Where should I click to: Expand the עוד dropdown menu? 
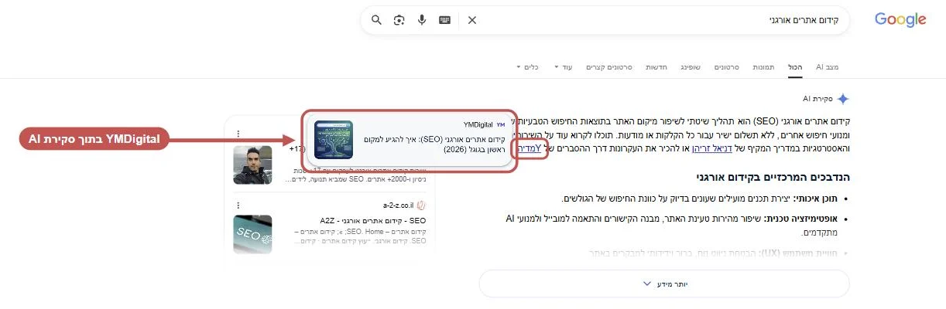point(563,67)
